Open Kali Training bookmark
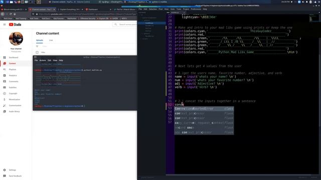 click(21, 18)
